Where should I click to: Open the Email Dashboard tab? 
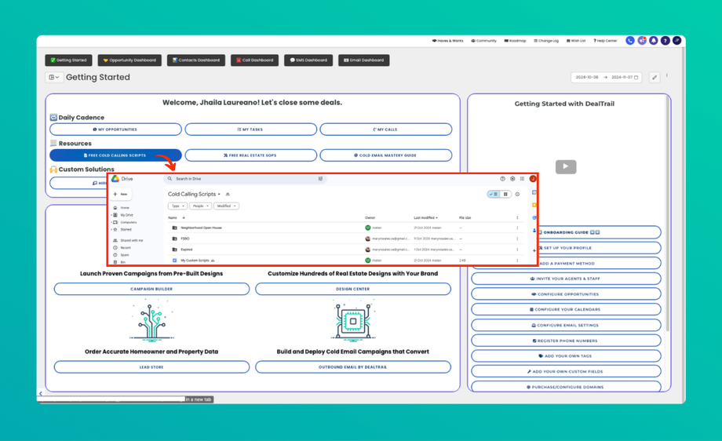click(364, 60)
